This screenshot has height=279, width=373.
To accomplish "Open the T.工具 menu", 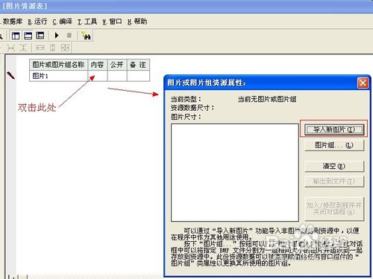I will [x=87, y=22].
